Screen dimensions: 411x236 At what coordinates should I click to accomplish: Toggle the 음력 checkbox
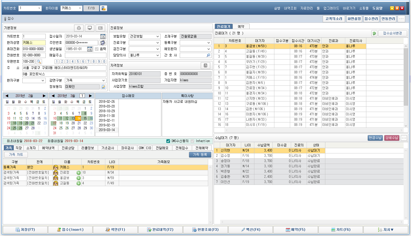click(97, 49)
